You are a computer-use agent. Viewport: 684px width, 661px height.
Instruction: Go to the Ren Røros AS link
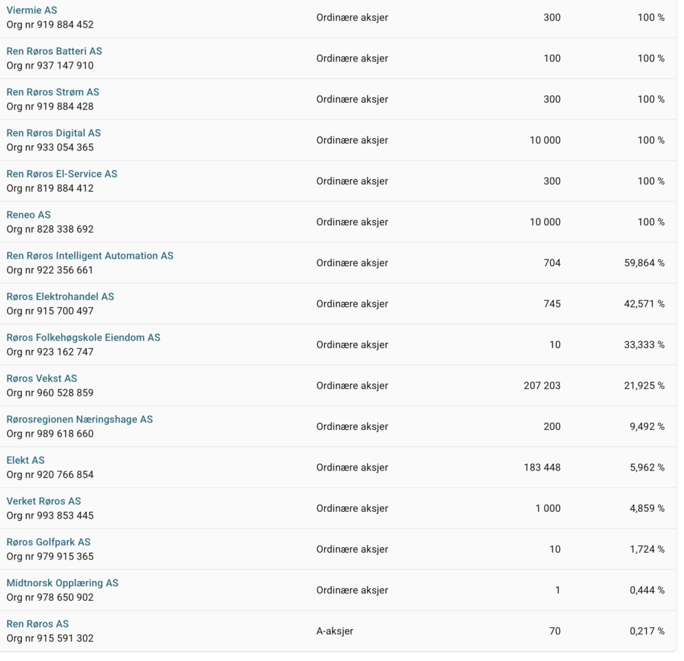[37, 624]
